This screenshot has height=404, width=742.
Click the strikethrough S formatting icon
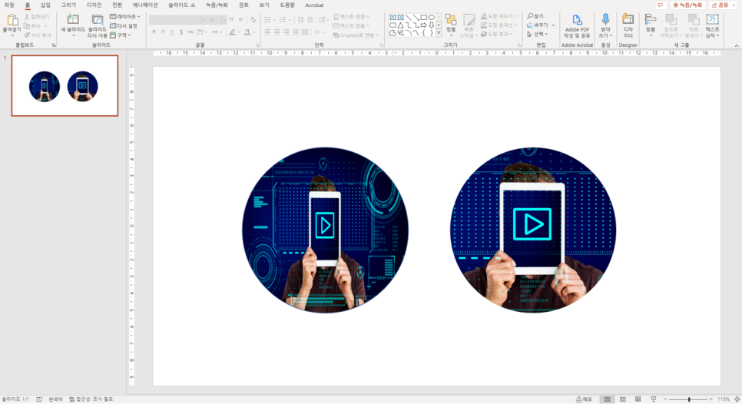click(x=181, y=31)
